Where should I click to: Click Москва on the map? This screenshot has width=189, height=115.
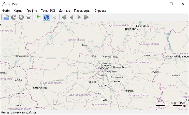point(104,68)
